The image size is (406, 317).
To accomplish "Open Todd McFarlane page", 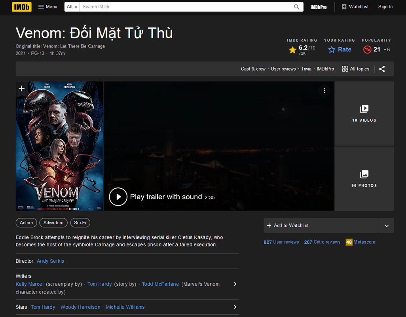I will pyautogui.click(x=160, y=284).
